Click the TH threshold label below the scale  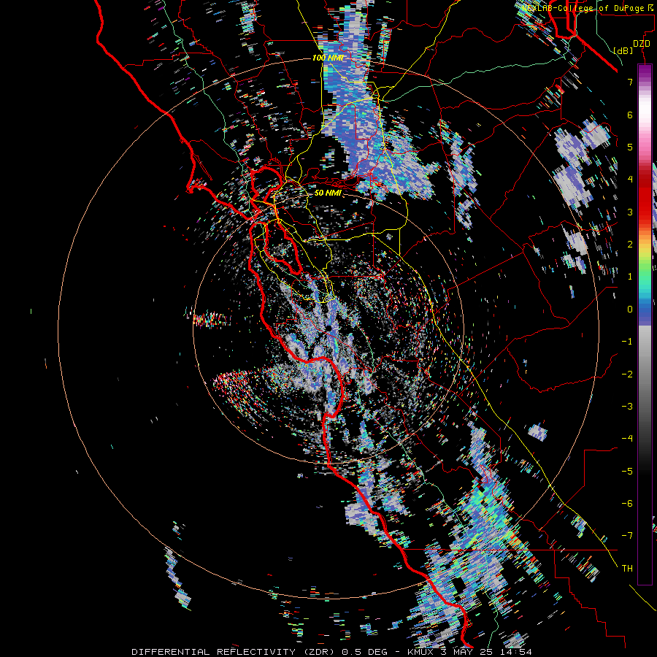coord(627,569)
